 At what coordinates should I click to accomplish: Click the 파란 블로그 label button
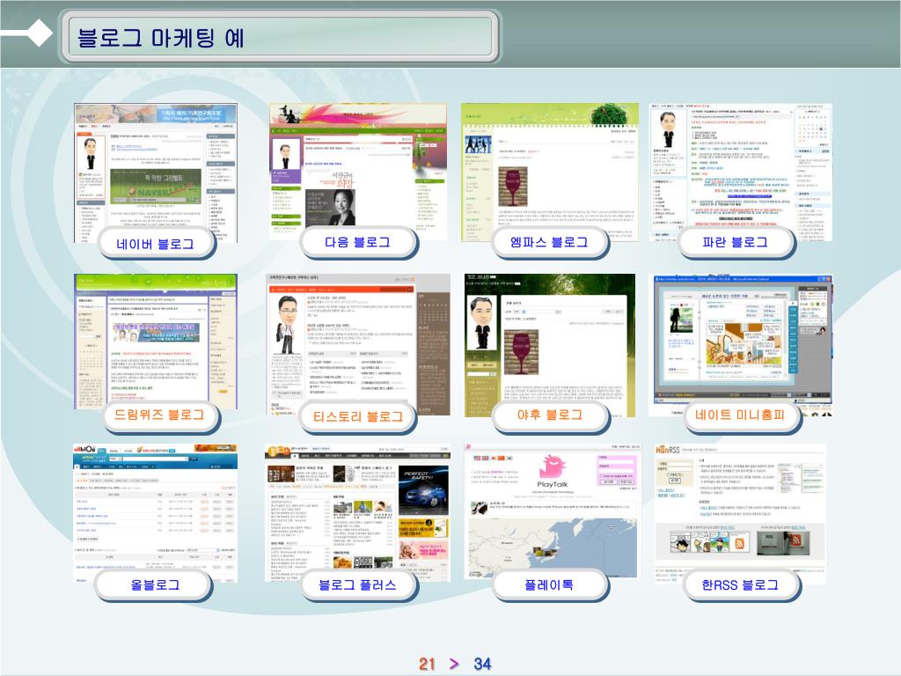point(736,242)
